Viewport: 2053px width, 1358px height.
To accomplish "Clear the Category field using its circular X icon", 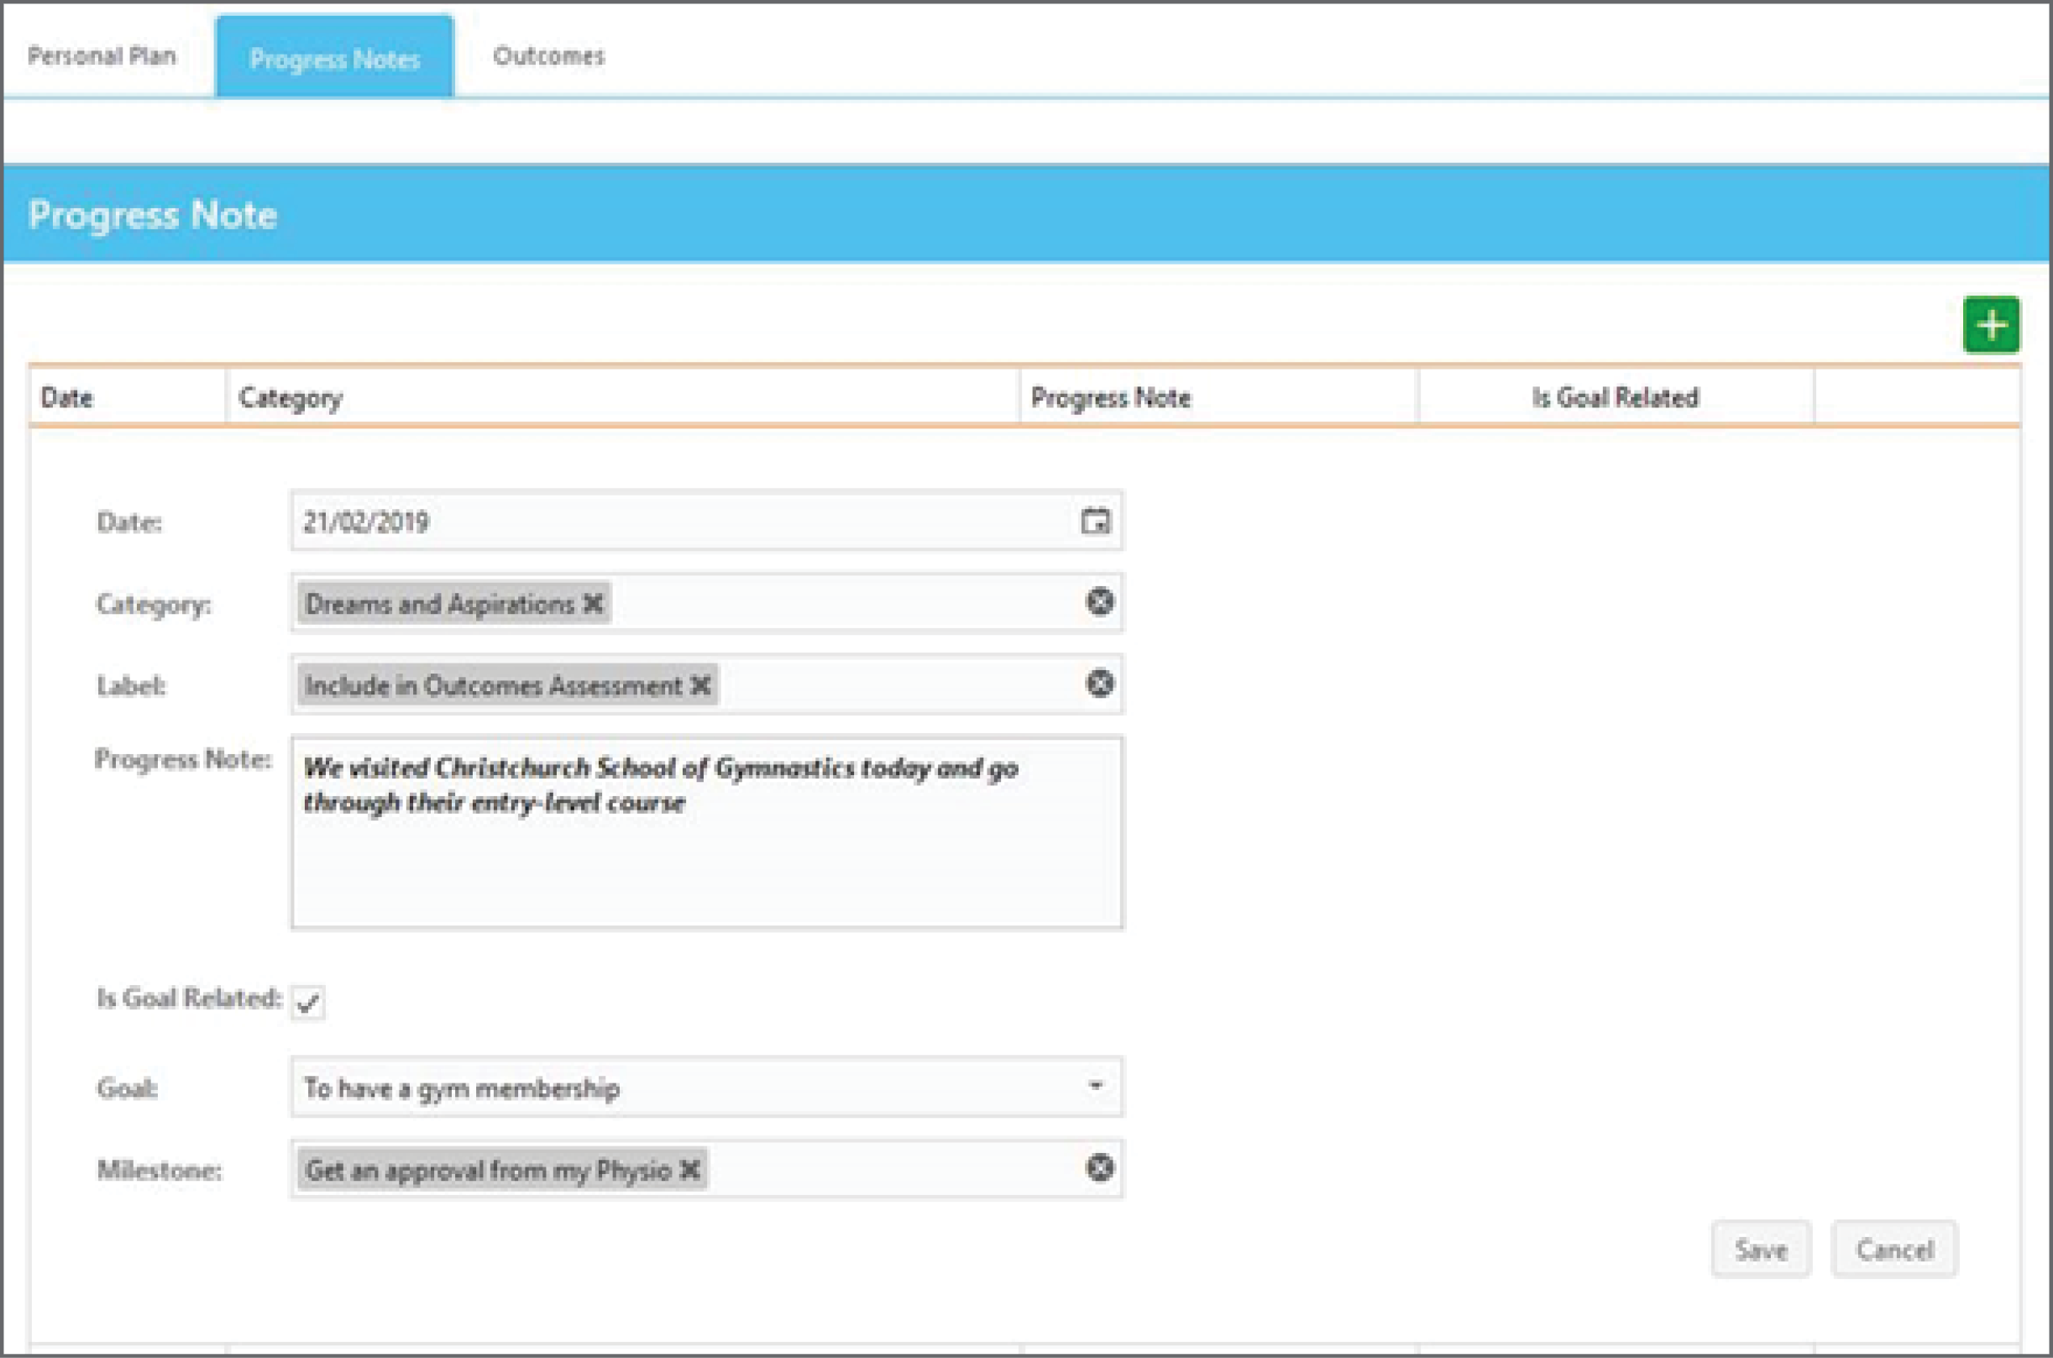I will 1100,603.
